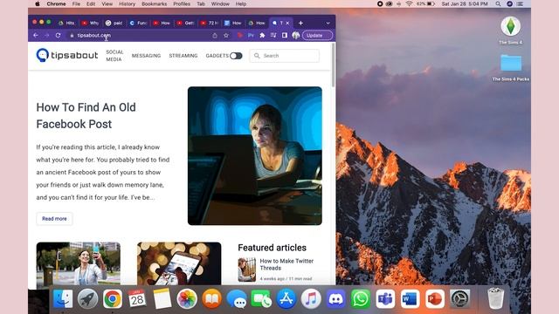Switch to the 'paid' tab
Screen dimensions: 559x314
point(114,23)
